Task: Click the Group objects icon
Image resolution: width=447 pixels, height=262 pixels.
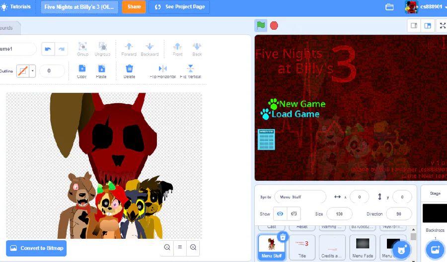Action: pos(82,49)
